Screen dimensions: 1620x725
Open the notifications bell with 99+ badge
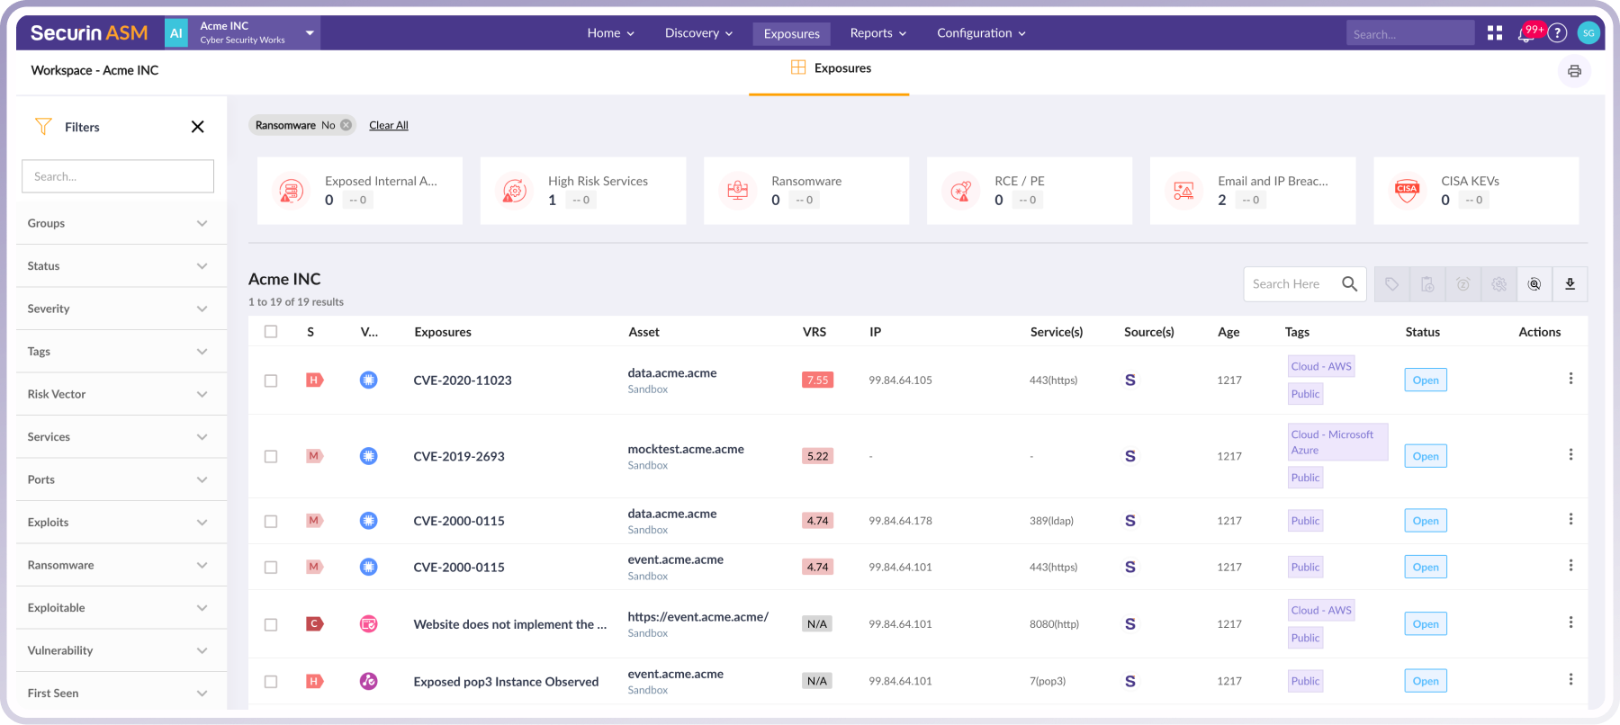pyautogui.click(x=1526, y=34)
